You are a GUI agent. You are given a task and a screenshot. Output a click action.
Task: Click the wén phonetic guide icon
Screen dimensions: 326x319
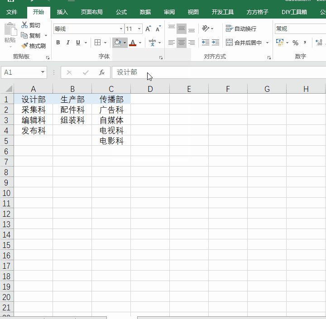click(152, 43)
